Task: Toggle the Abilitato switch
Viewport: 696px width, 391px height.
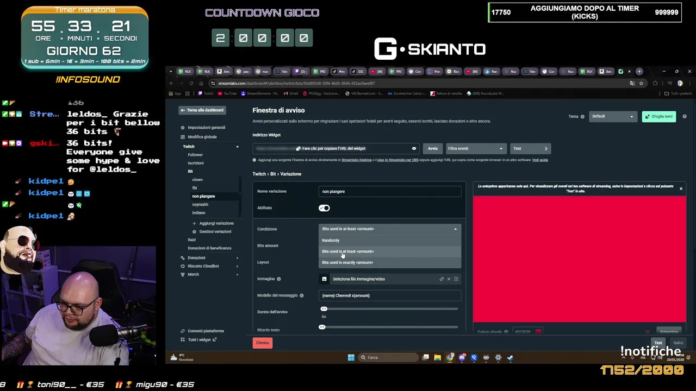Action: coord(324,208)
